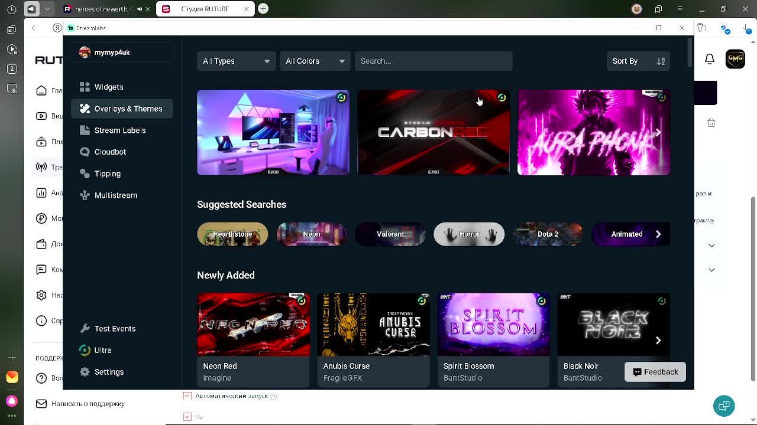
Task: Select the Horror suggested search
Action: point(469,234)
